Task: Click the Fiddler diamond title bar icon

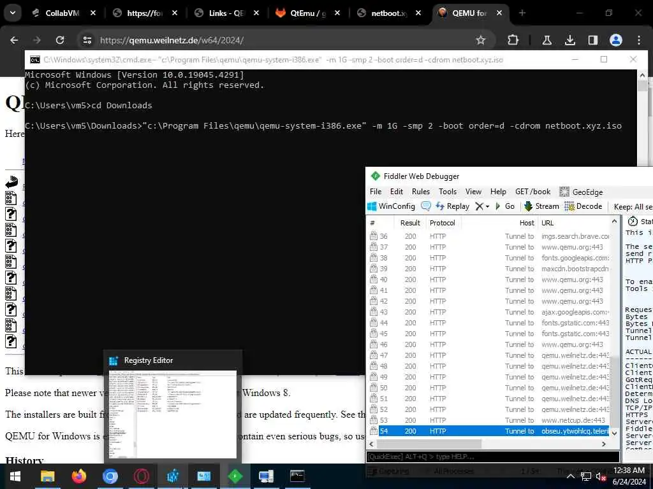Action: pyautogui.click(x=375, y=176)
